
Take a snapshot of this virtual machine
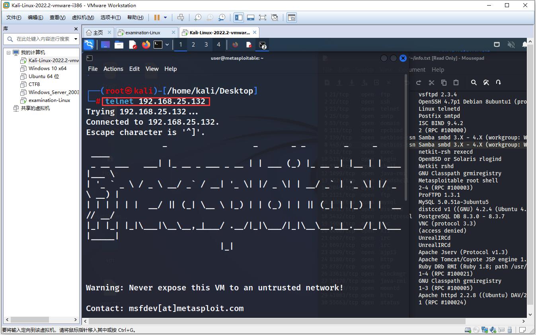[x=198, y=18]
